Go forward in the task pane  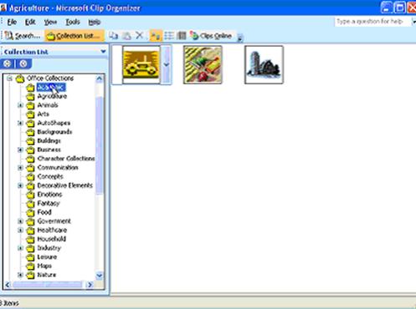tap(23, 63)
